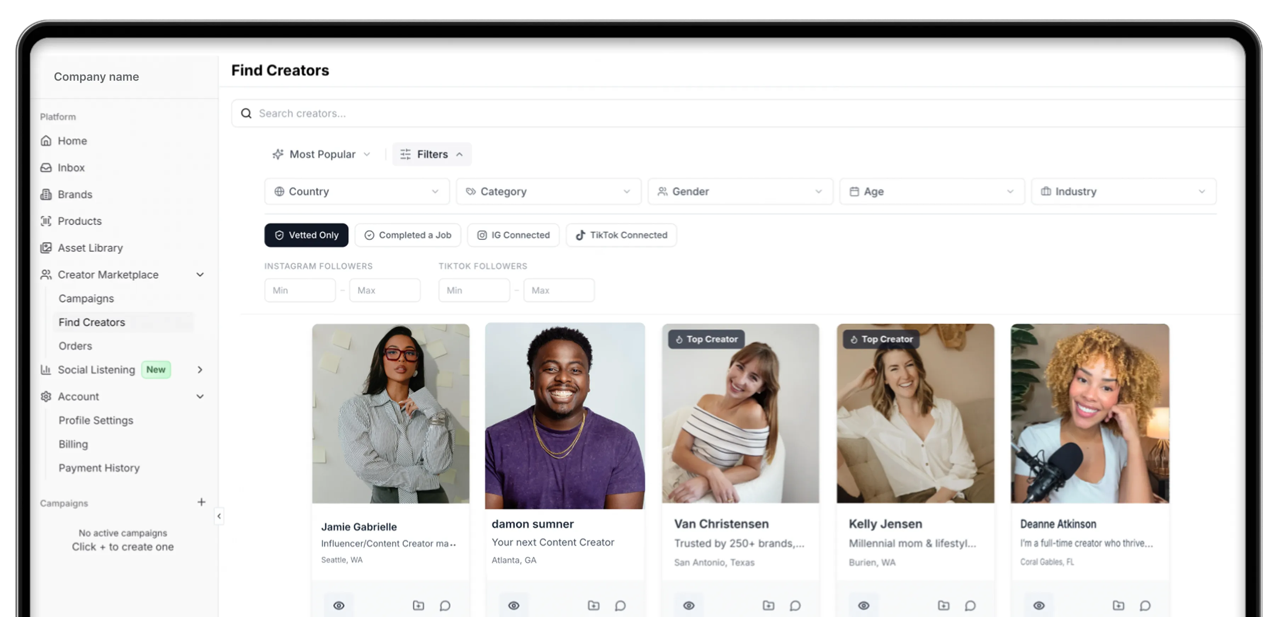This screenshot has width=1275, height=617.
Task: Collapse the Account section chevron
Action: pos(200,397)
